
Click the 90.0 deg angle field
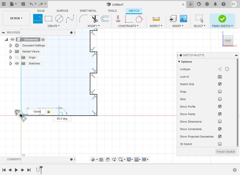(x=62, y=119)
